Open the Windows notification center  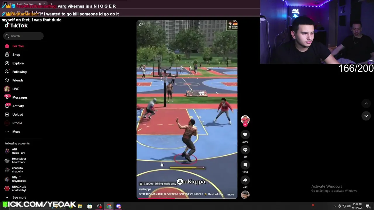368,206
